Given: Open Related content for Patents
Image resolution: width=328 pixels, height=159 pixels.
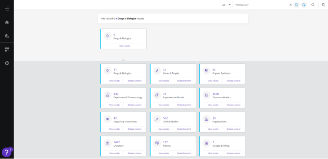Looking at the screenshot, I should (184, 153).
